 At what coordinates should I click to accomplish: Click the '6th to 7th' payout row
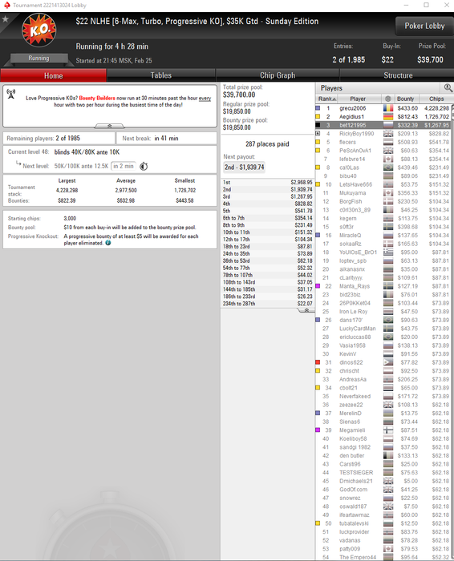click(267, 218)
